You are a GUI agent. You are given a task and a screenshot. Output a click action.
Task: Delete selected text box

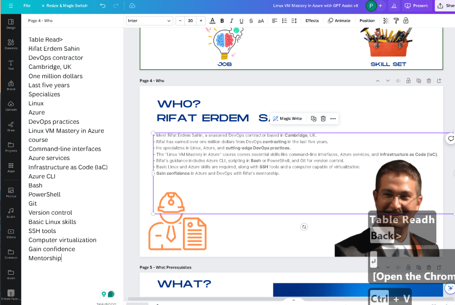pyautogui.click(x=323, y=119)
